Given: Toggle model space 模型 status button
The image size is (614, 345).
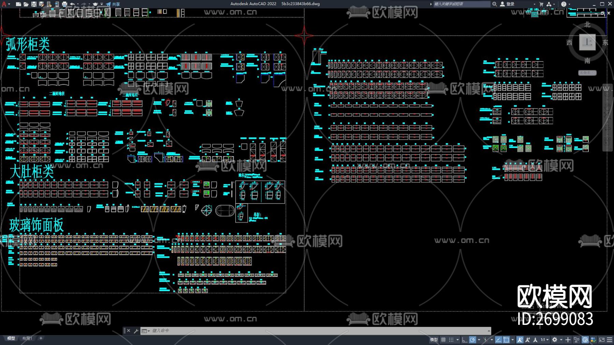Looking at the screenshot, I should pos(434,340).
